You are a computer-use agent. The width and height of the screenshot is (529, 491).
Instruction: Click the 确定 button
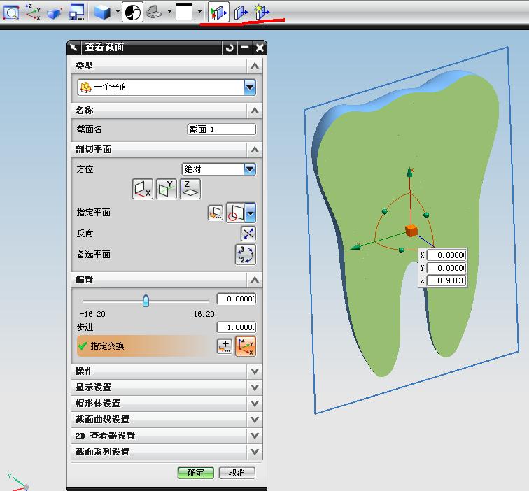point(196,473)
